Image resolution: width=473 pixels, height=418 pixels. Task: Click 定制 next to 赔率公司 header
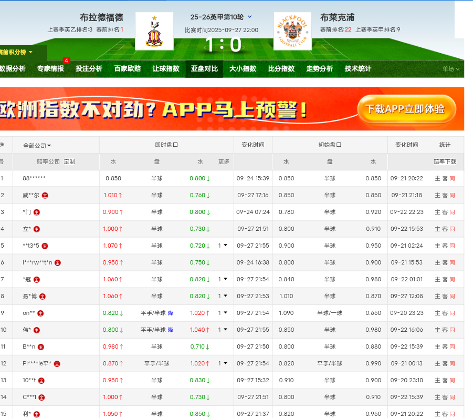[x=69, y=162]
